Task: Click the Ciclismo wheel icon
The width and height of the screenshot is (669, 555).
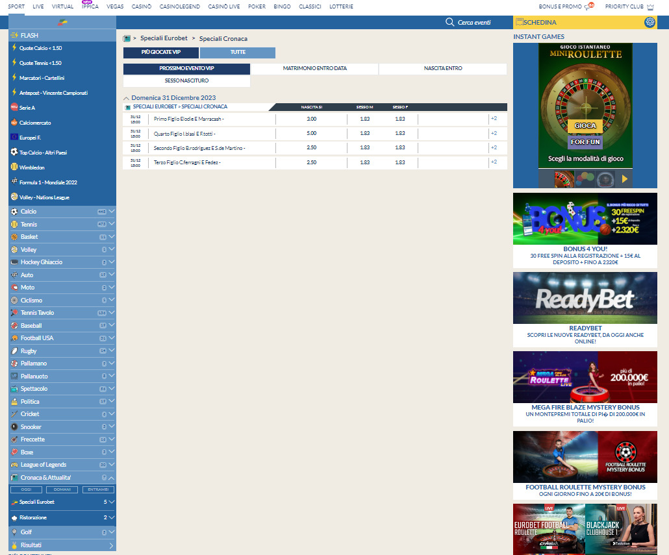Action: (x=14, y=300)
